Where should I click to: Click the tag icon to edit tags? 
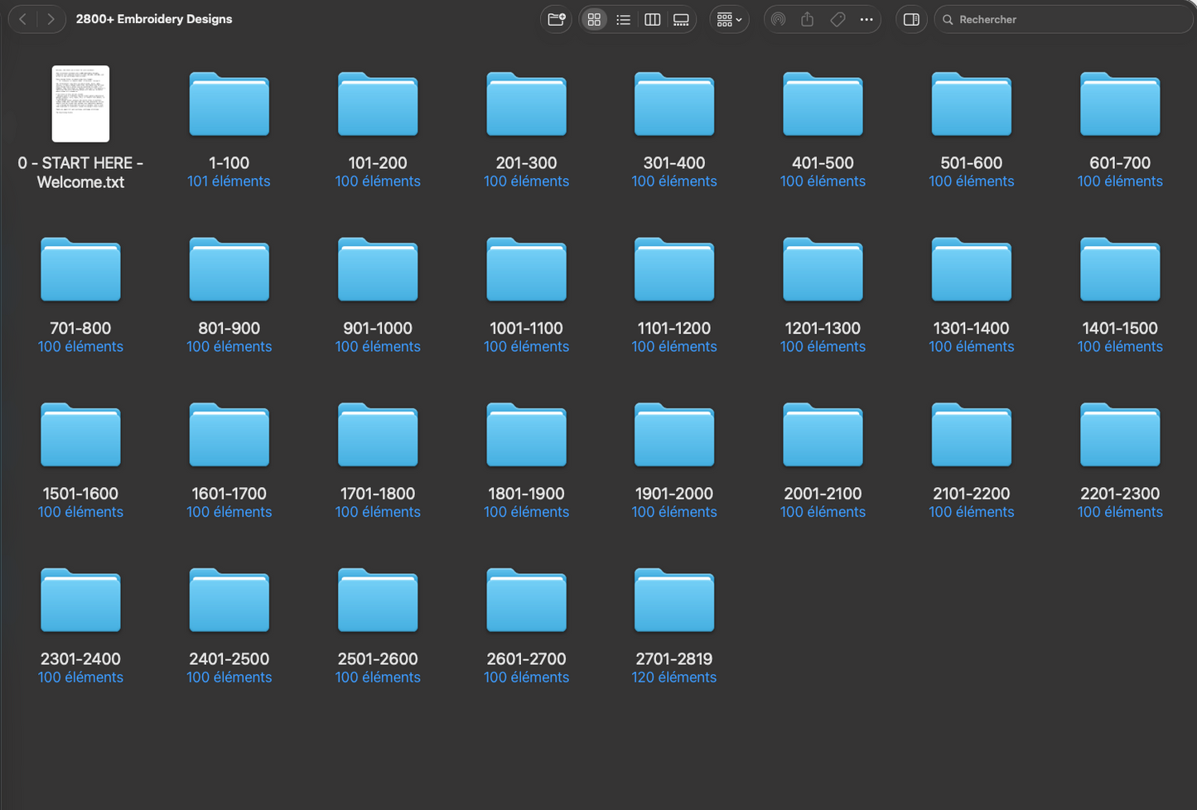click(x=837, y=19)
